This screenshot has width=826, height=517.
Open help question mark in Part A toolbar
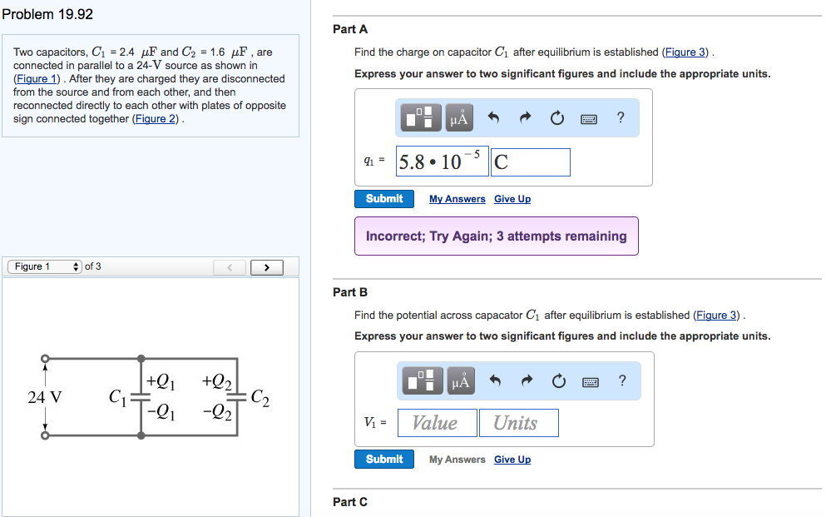pyautogui.click(x=621, y=117)
